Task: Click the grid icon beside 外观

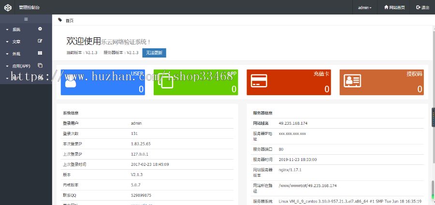Action: pyautogui.click(x=40, y=53)
